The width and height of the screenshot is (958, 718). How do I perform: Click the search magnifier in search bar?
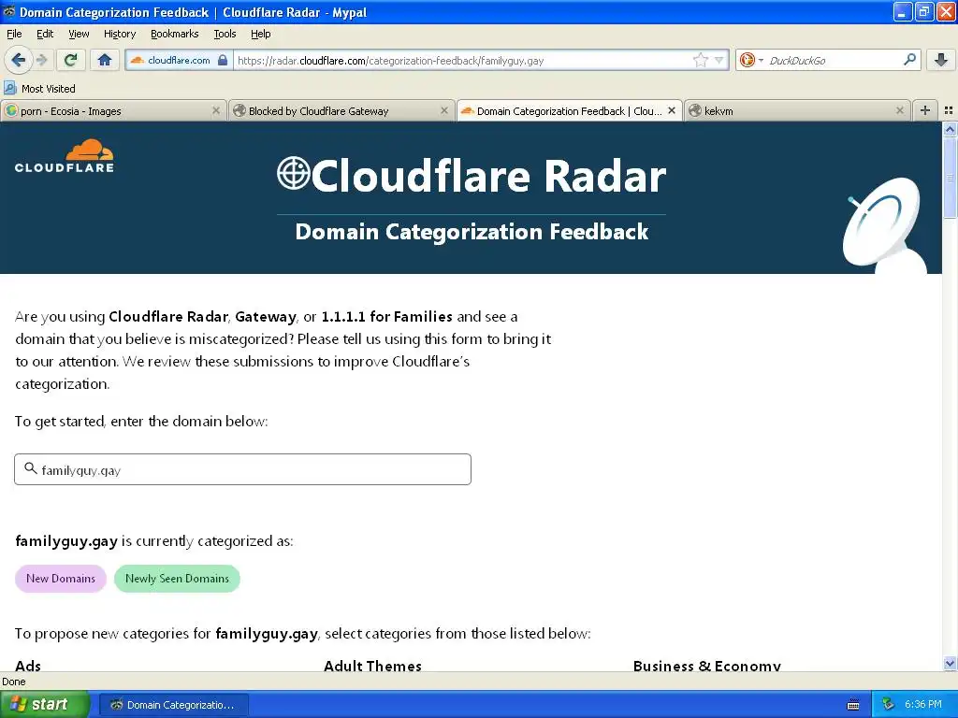909,60
